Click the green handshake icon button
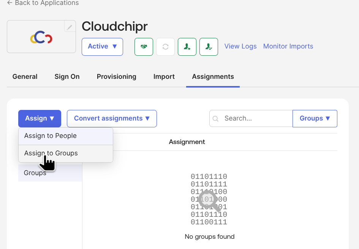 (144, 47)
